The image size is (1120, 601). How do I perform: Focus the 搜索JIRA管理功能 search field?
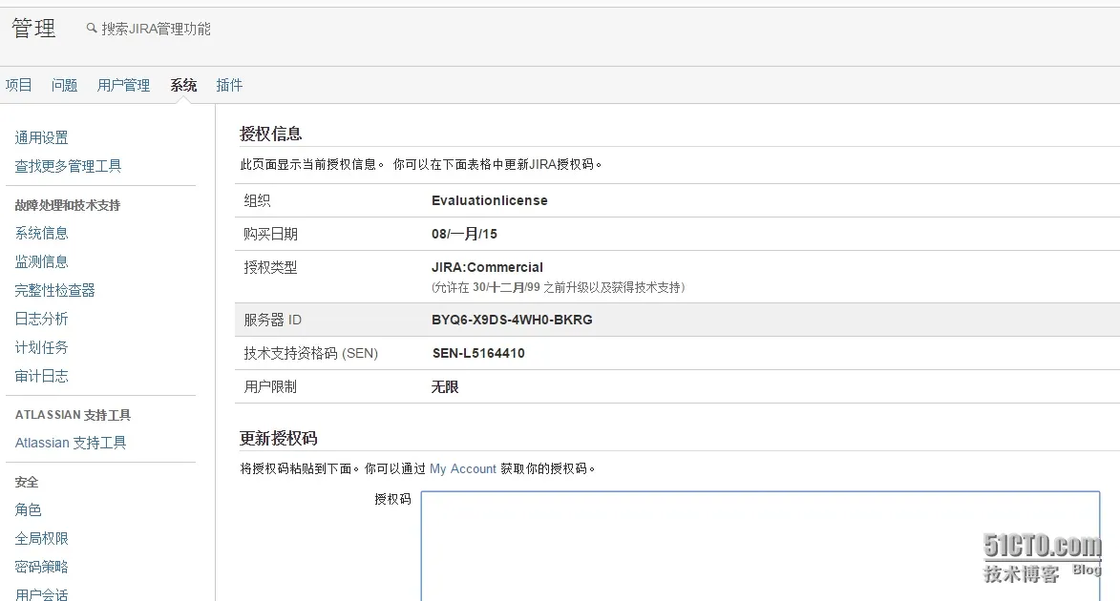(156, 29)
